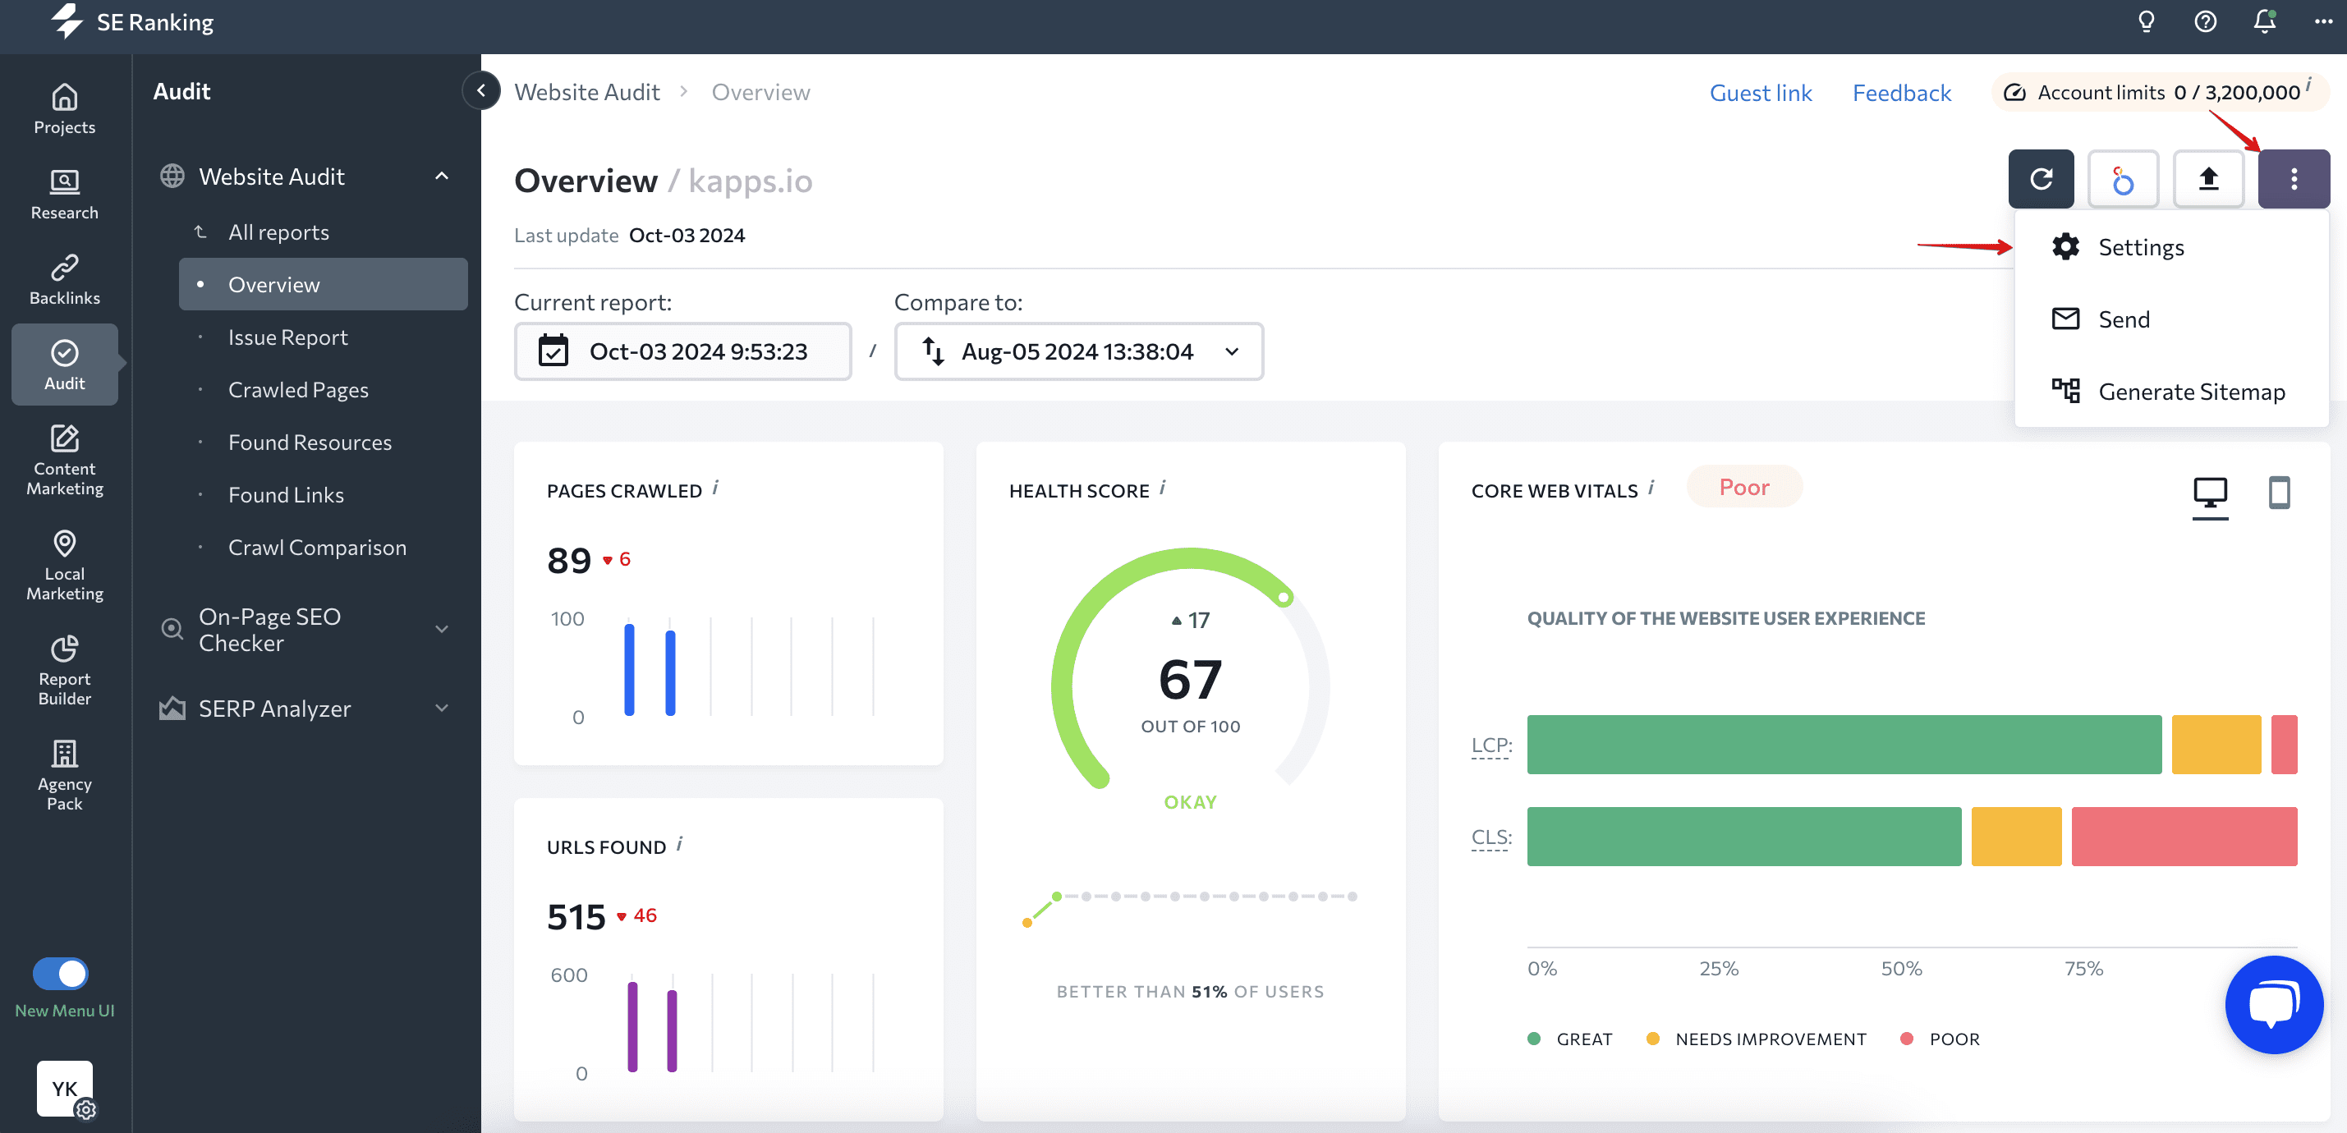Click the red CLS poor bar segment

click(2184, 836)
